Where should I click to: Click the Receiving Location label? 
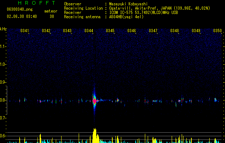click(x=83, y=8)
